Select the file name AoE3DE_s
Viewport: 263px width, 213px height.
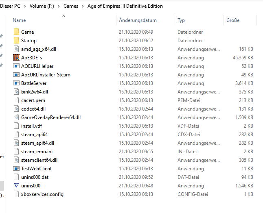coord(31,58)
